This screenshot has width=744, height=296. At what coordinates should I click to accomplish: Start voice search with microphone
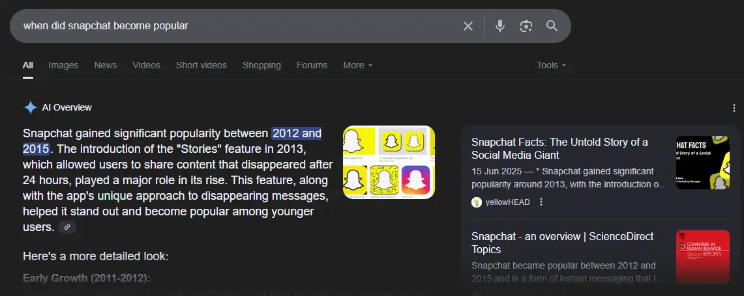499,26
